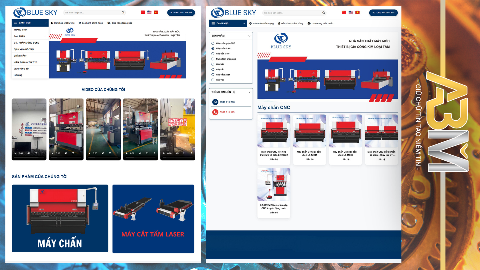The width and height of the screenshot is (480, 270).
Task: Collapse the DANH MỤC dropdown on the left page
Action: (46, 23)
